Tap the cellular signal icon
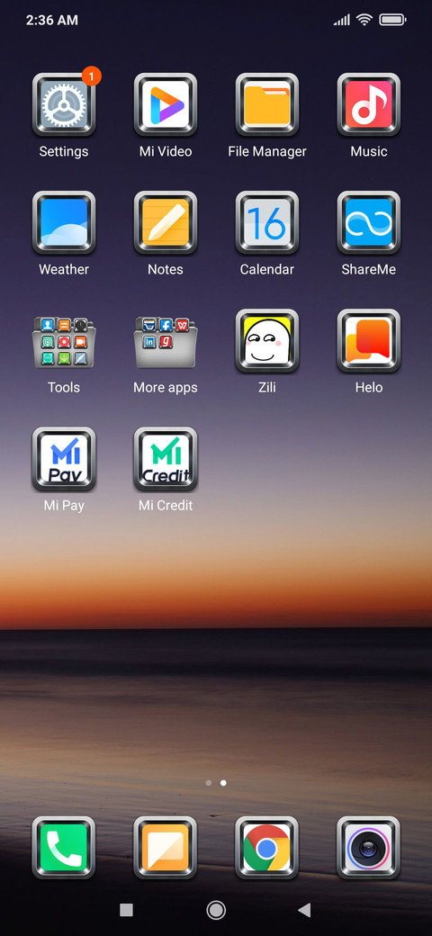This screenshot has width=432, height=936. (342, 21)
